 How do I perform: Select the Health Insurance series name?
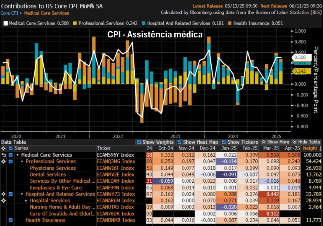45,220
